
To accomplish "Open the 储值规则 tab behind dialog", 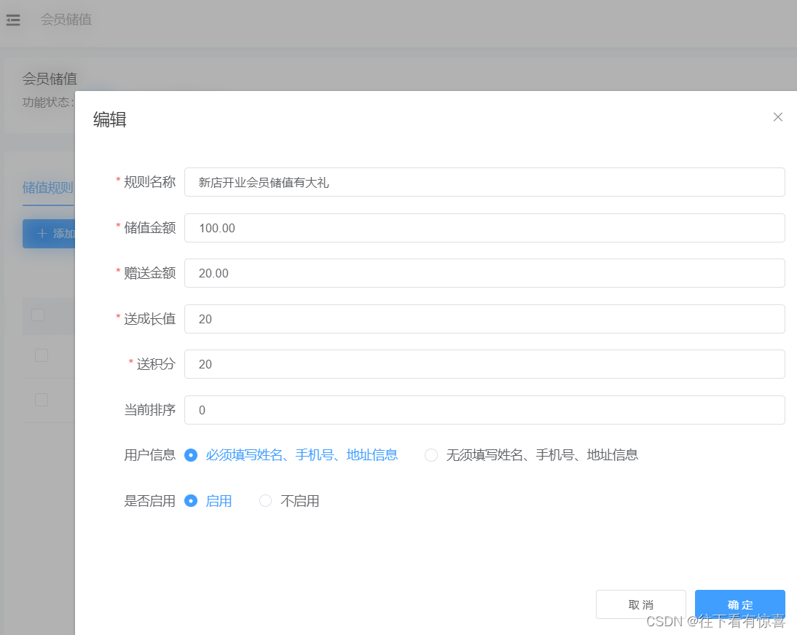I will pyautogui.click(x=48, y=188).
